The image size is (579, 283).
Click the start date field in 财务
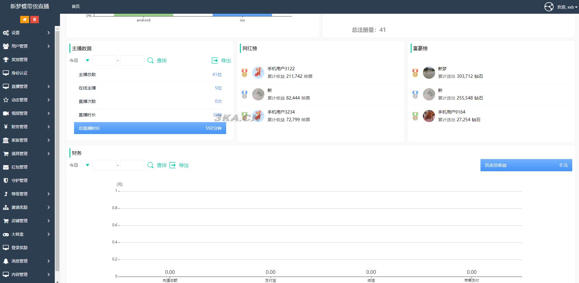(x=105, y=165)
